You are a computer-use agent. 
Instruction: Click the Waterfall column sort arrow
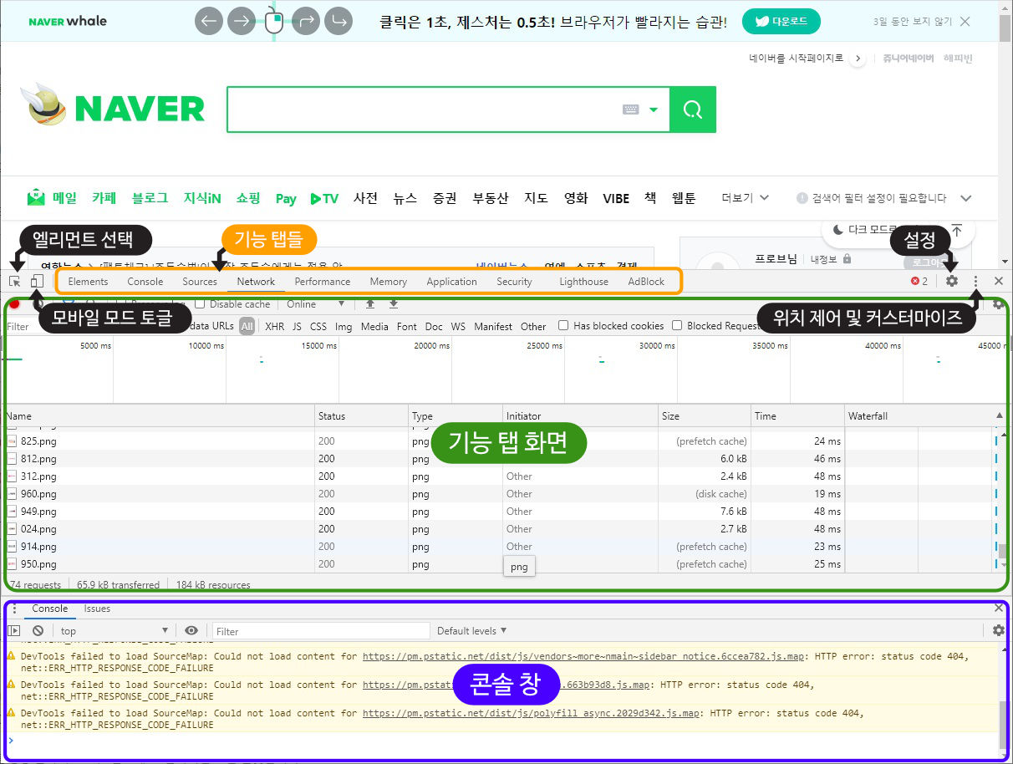999,415
